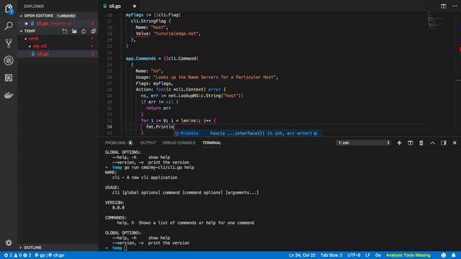This screenshot has width=461, height=259.
Task: Move the panel to the right
Action: (x=444, y=142)
